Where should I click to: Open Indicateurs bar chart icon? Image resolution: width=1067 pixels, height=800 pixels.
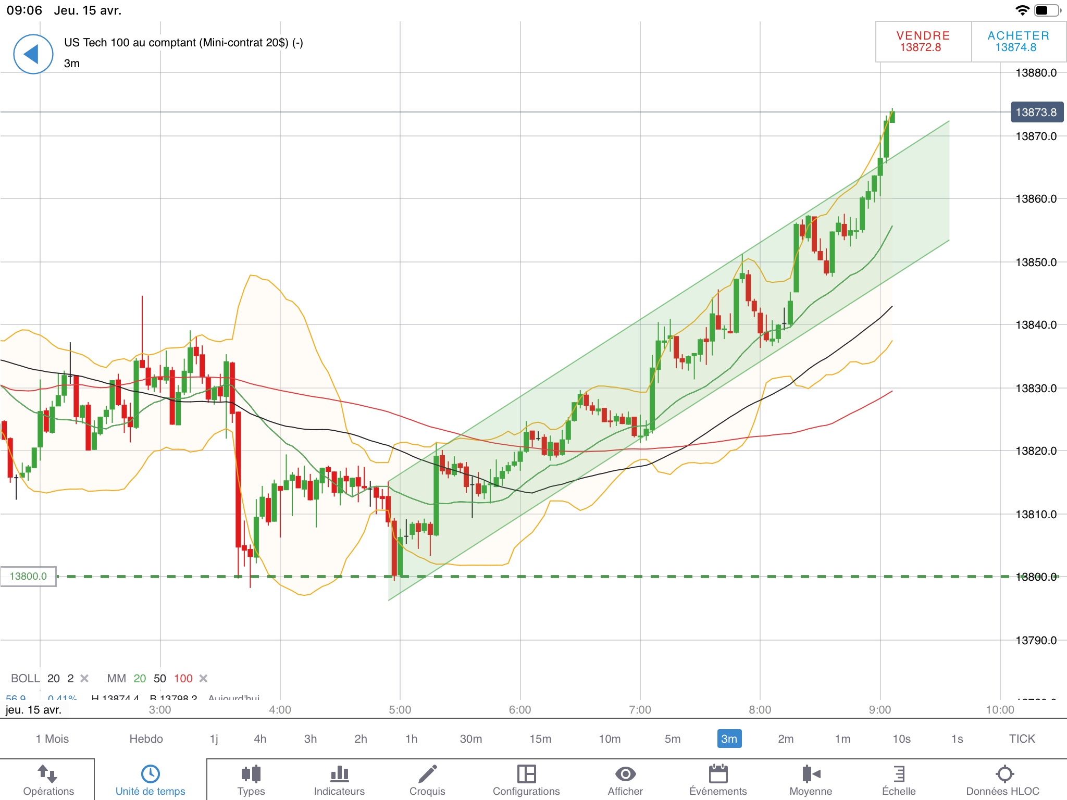(339, 774)
